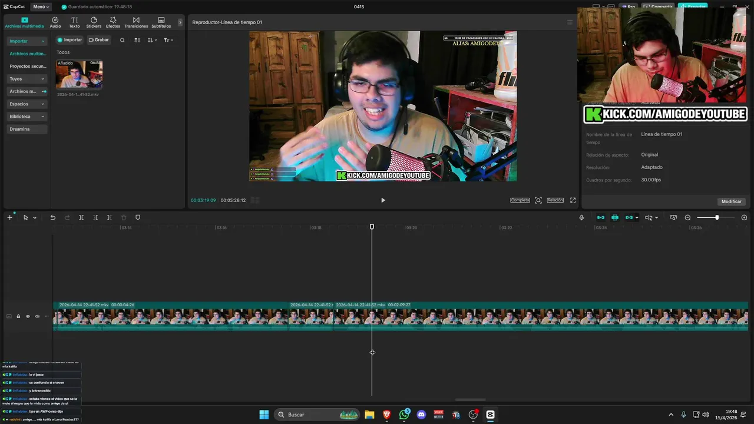Play the preview video
Image resolution: width=754 pixels, height=424 pixels.
pos(383,200)
